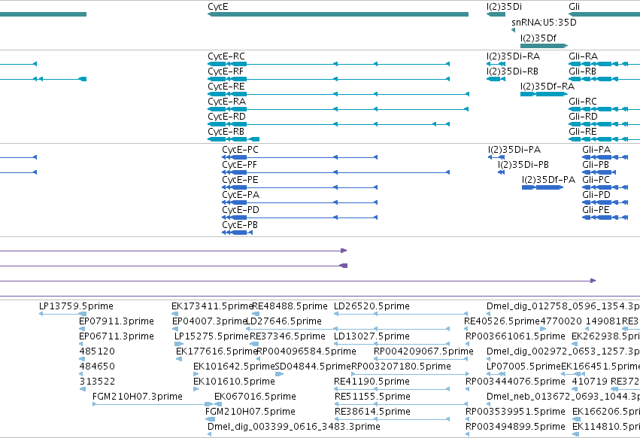Click the Gli-RB transcript label
Viewport: 640px width, 438px height.
click(x=582, y=71)
